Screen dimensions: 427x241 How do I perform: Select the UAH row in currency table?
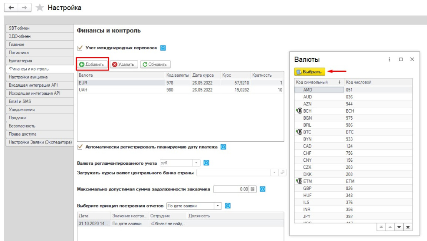click(181, 90)
